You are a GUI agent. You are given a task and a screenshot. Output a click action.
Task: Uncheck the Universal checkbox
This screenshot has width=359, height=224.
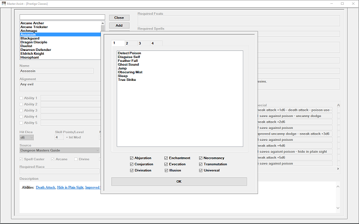click(x=201, y=170)
